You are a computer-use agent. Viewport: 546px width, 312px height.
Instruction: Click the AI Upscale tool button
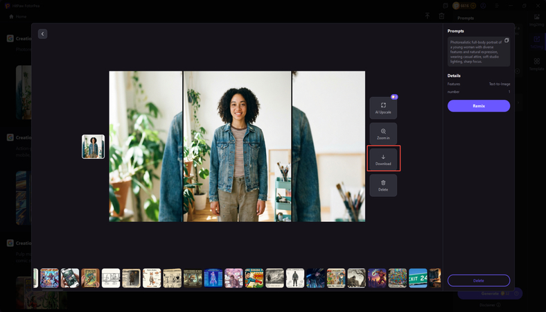[x=383, y=107]
